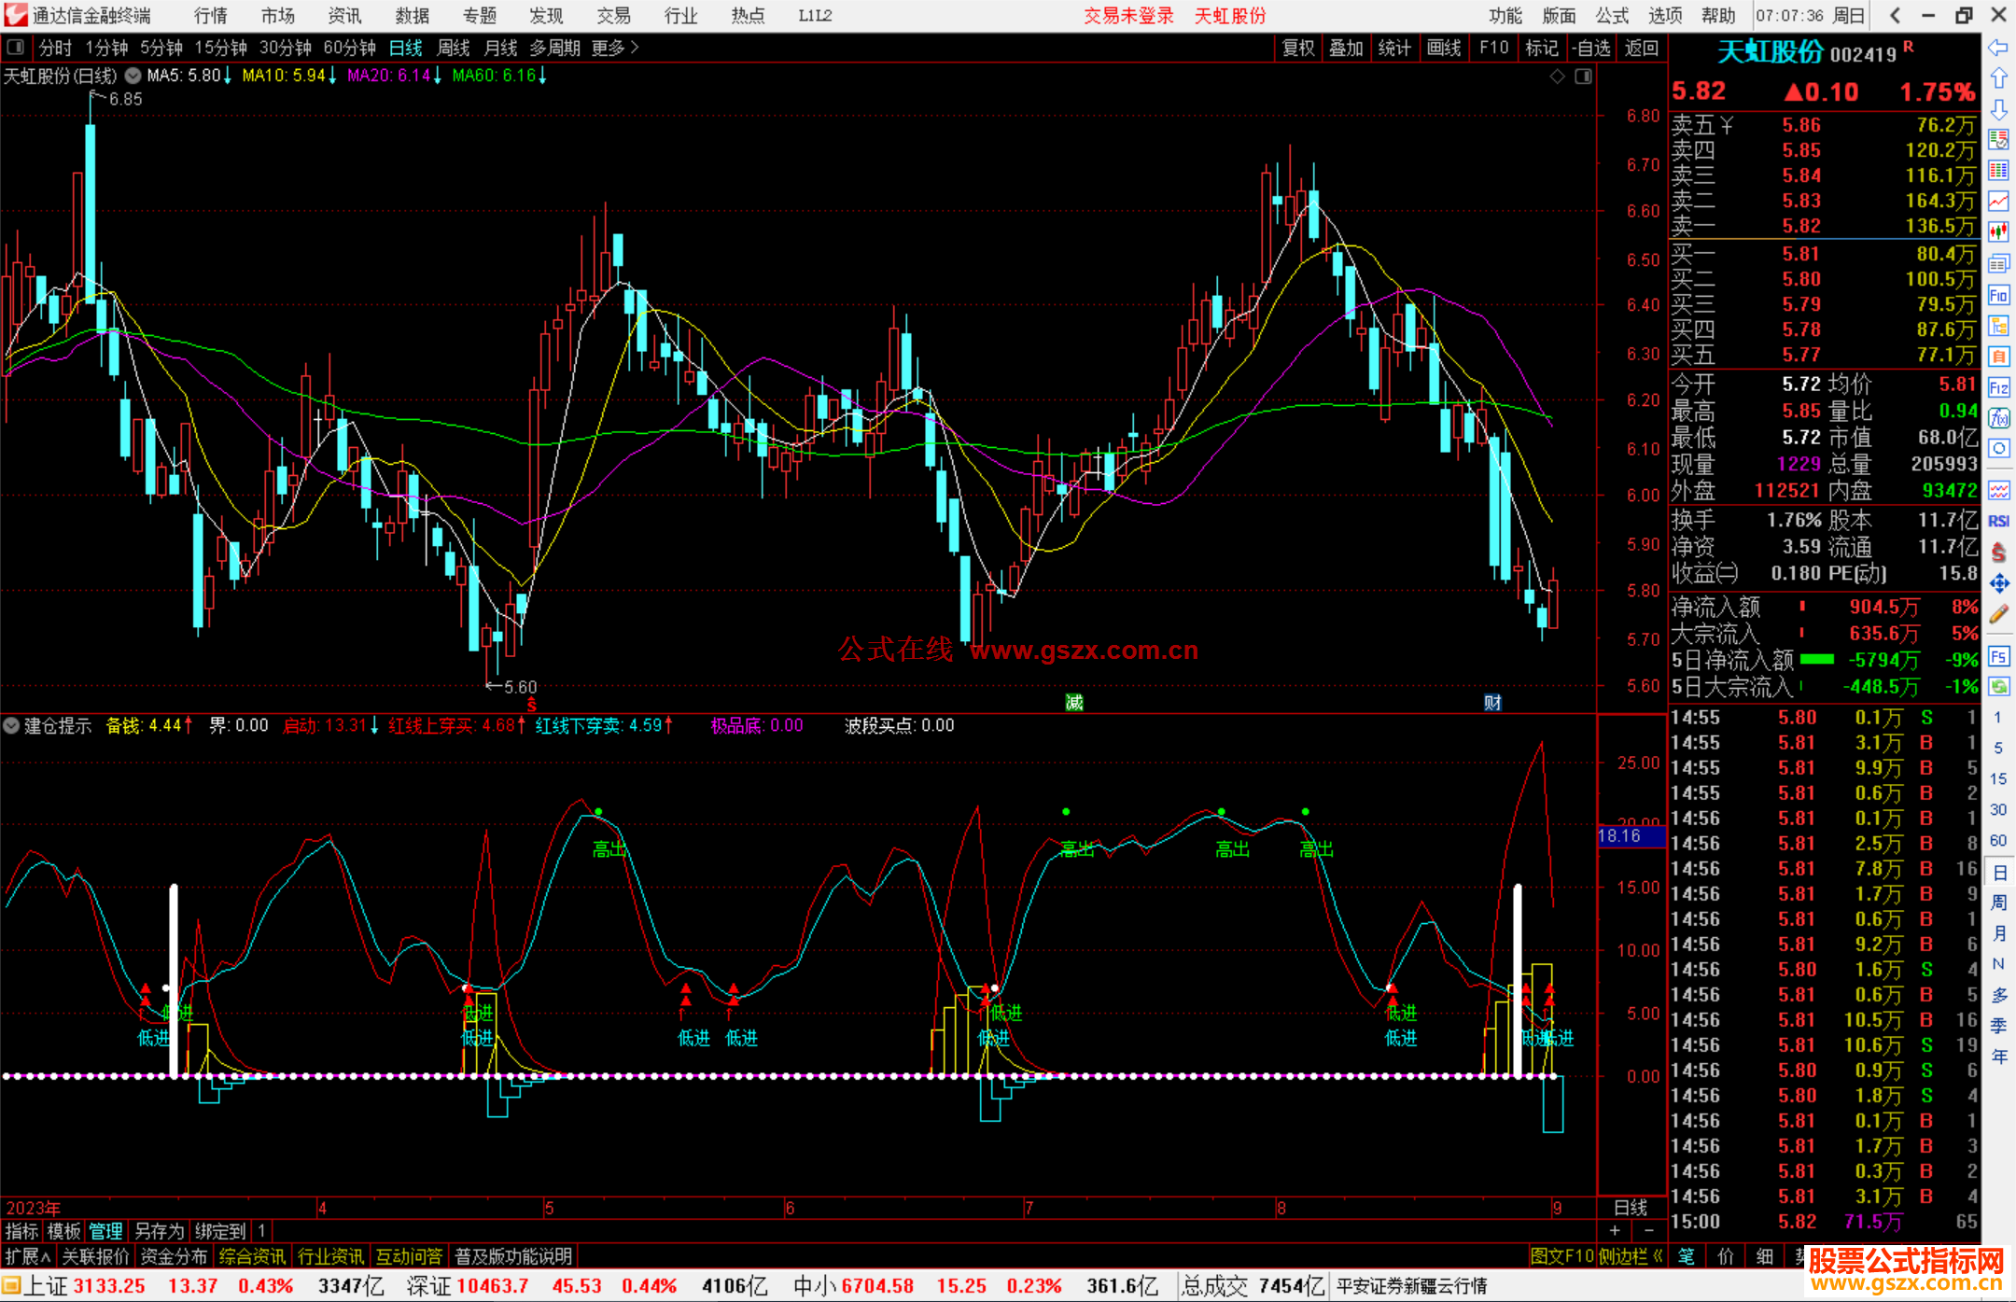Click the diamond marker icon above main chart
This screenshot has height=1302, width=2016.
click(x=1557, y=77)
